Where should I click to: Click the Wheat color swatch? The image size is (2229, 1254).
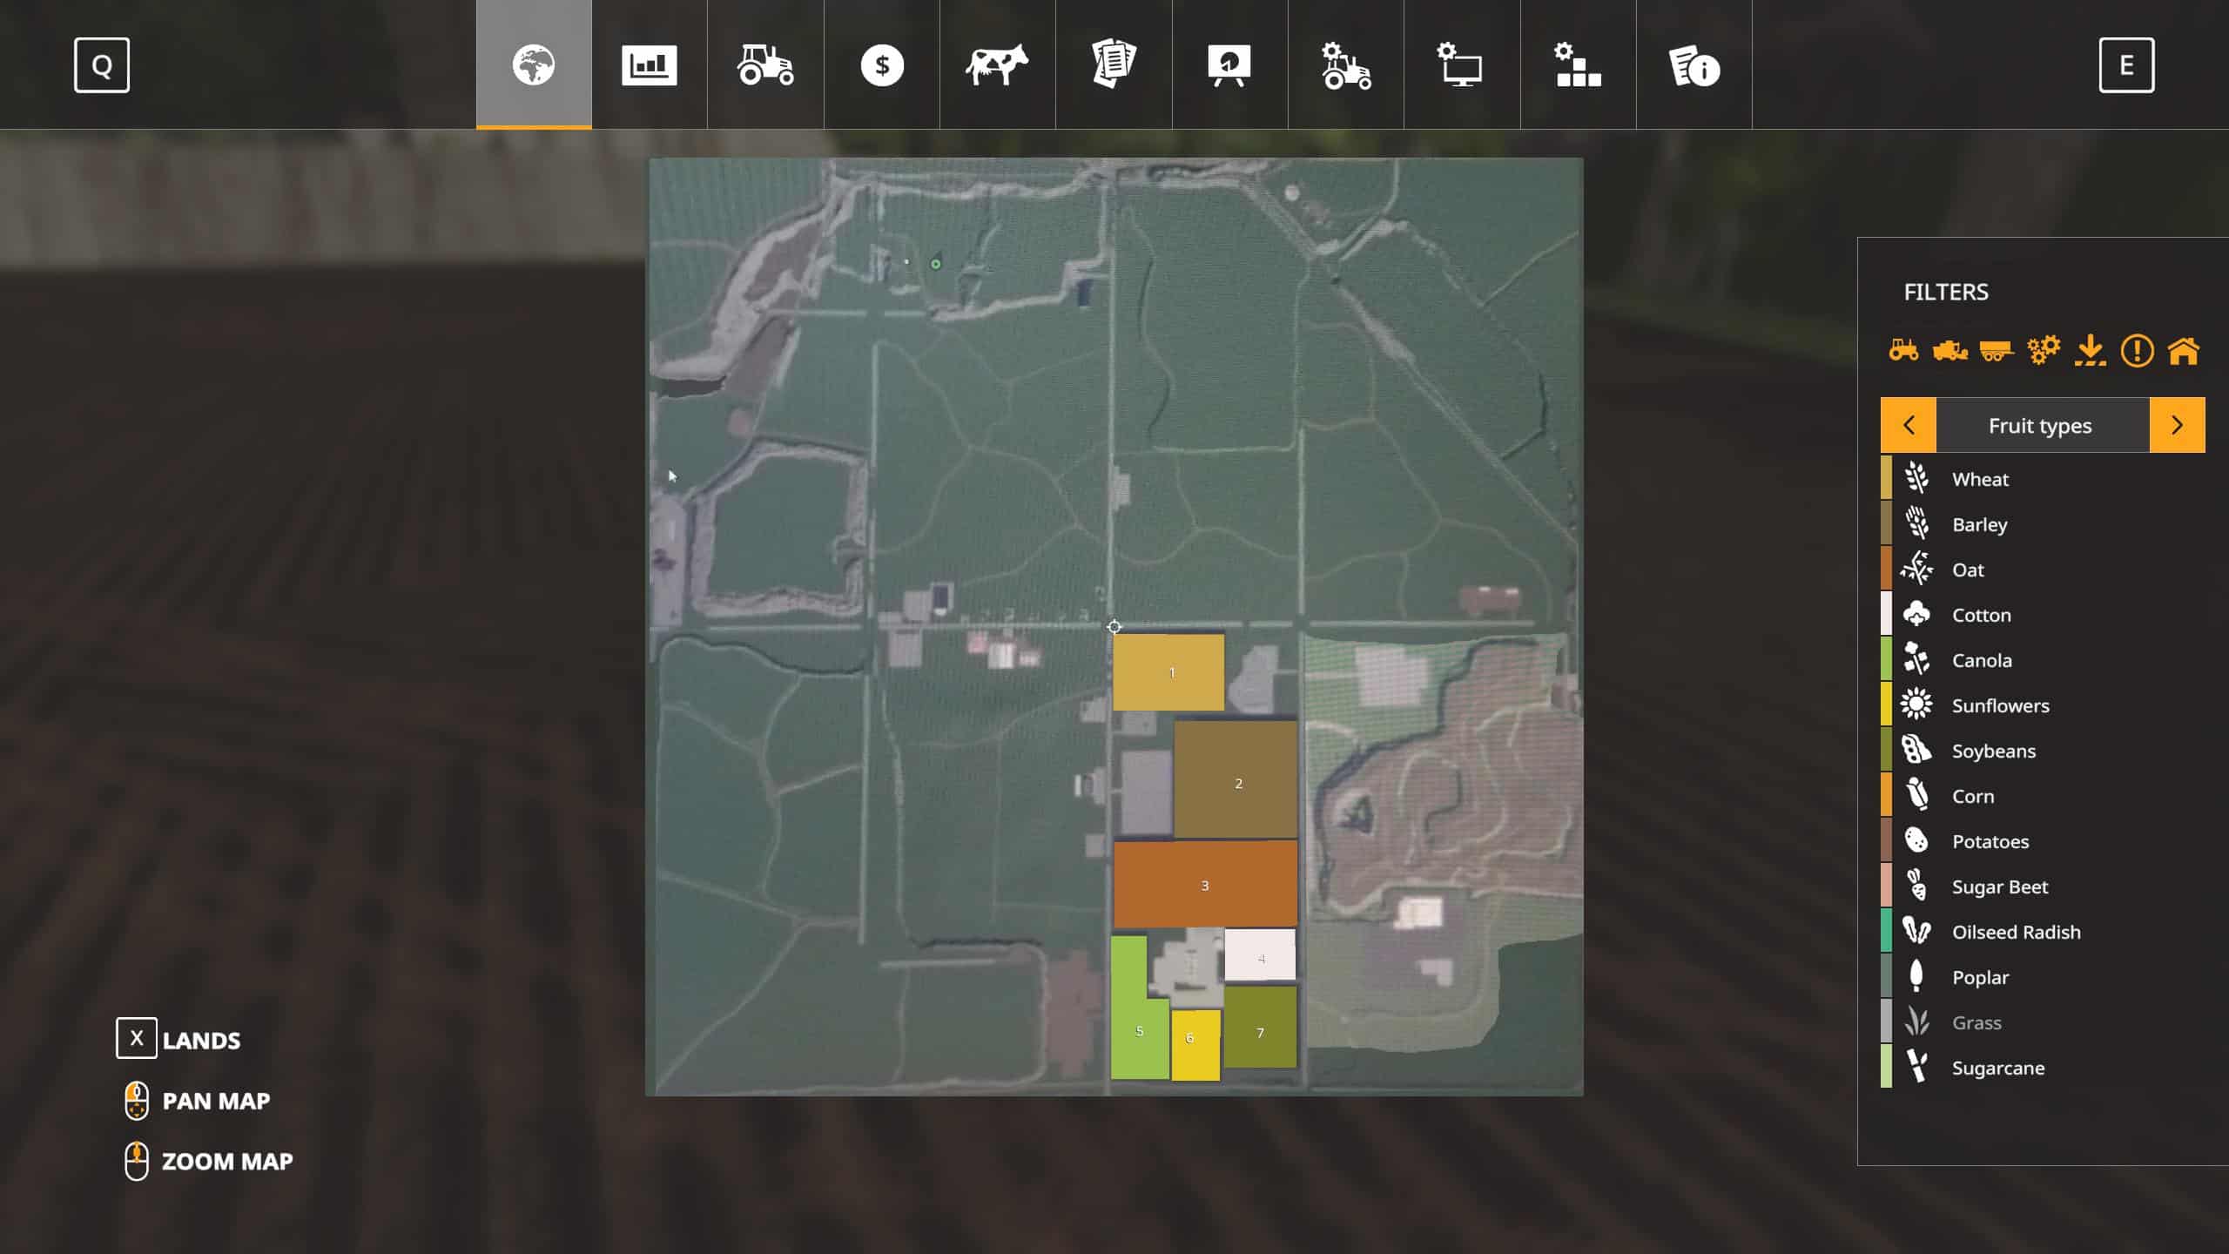[1886, 478]
